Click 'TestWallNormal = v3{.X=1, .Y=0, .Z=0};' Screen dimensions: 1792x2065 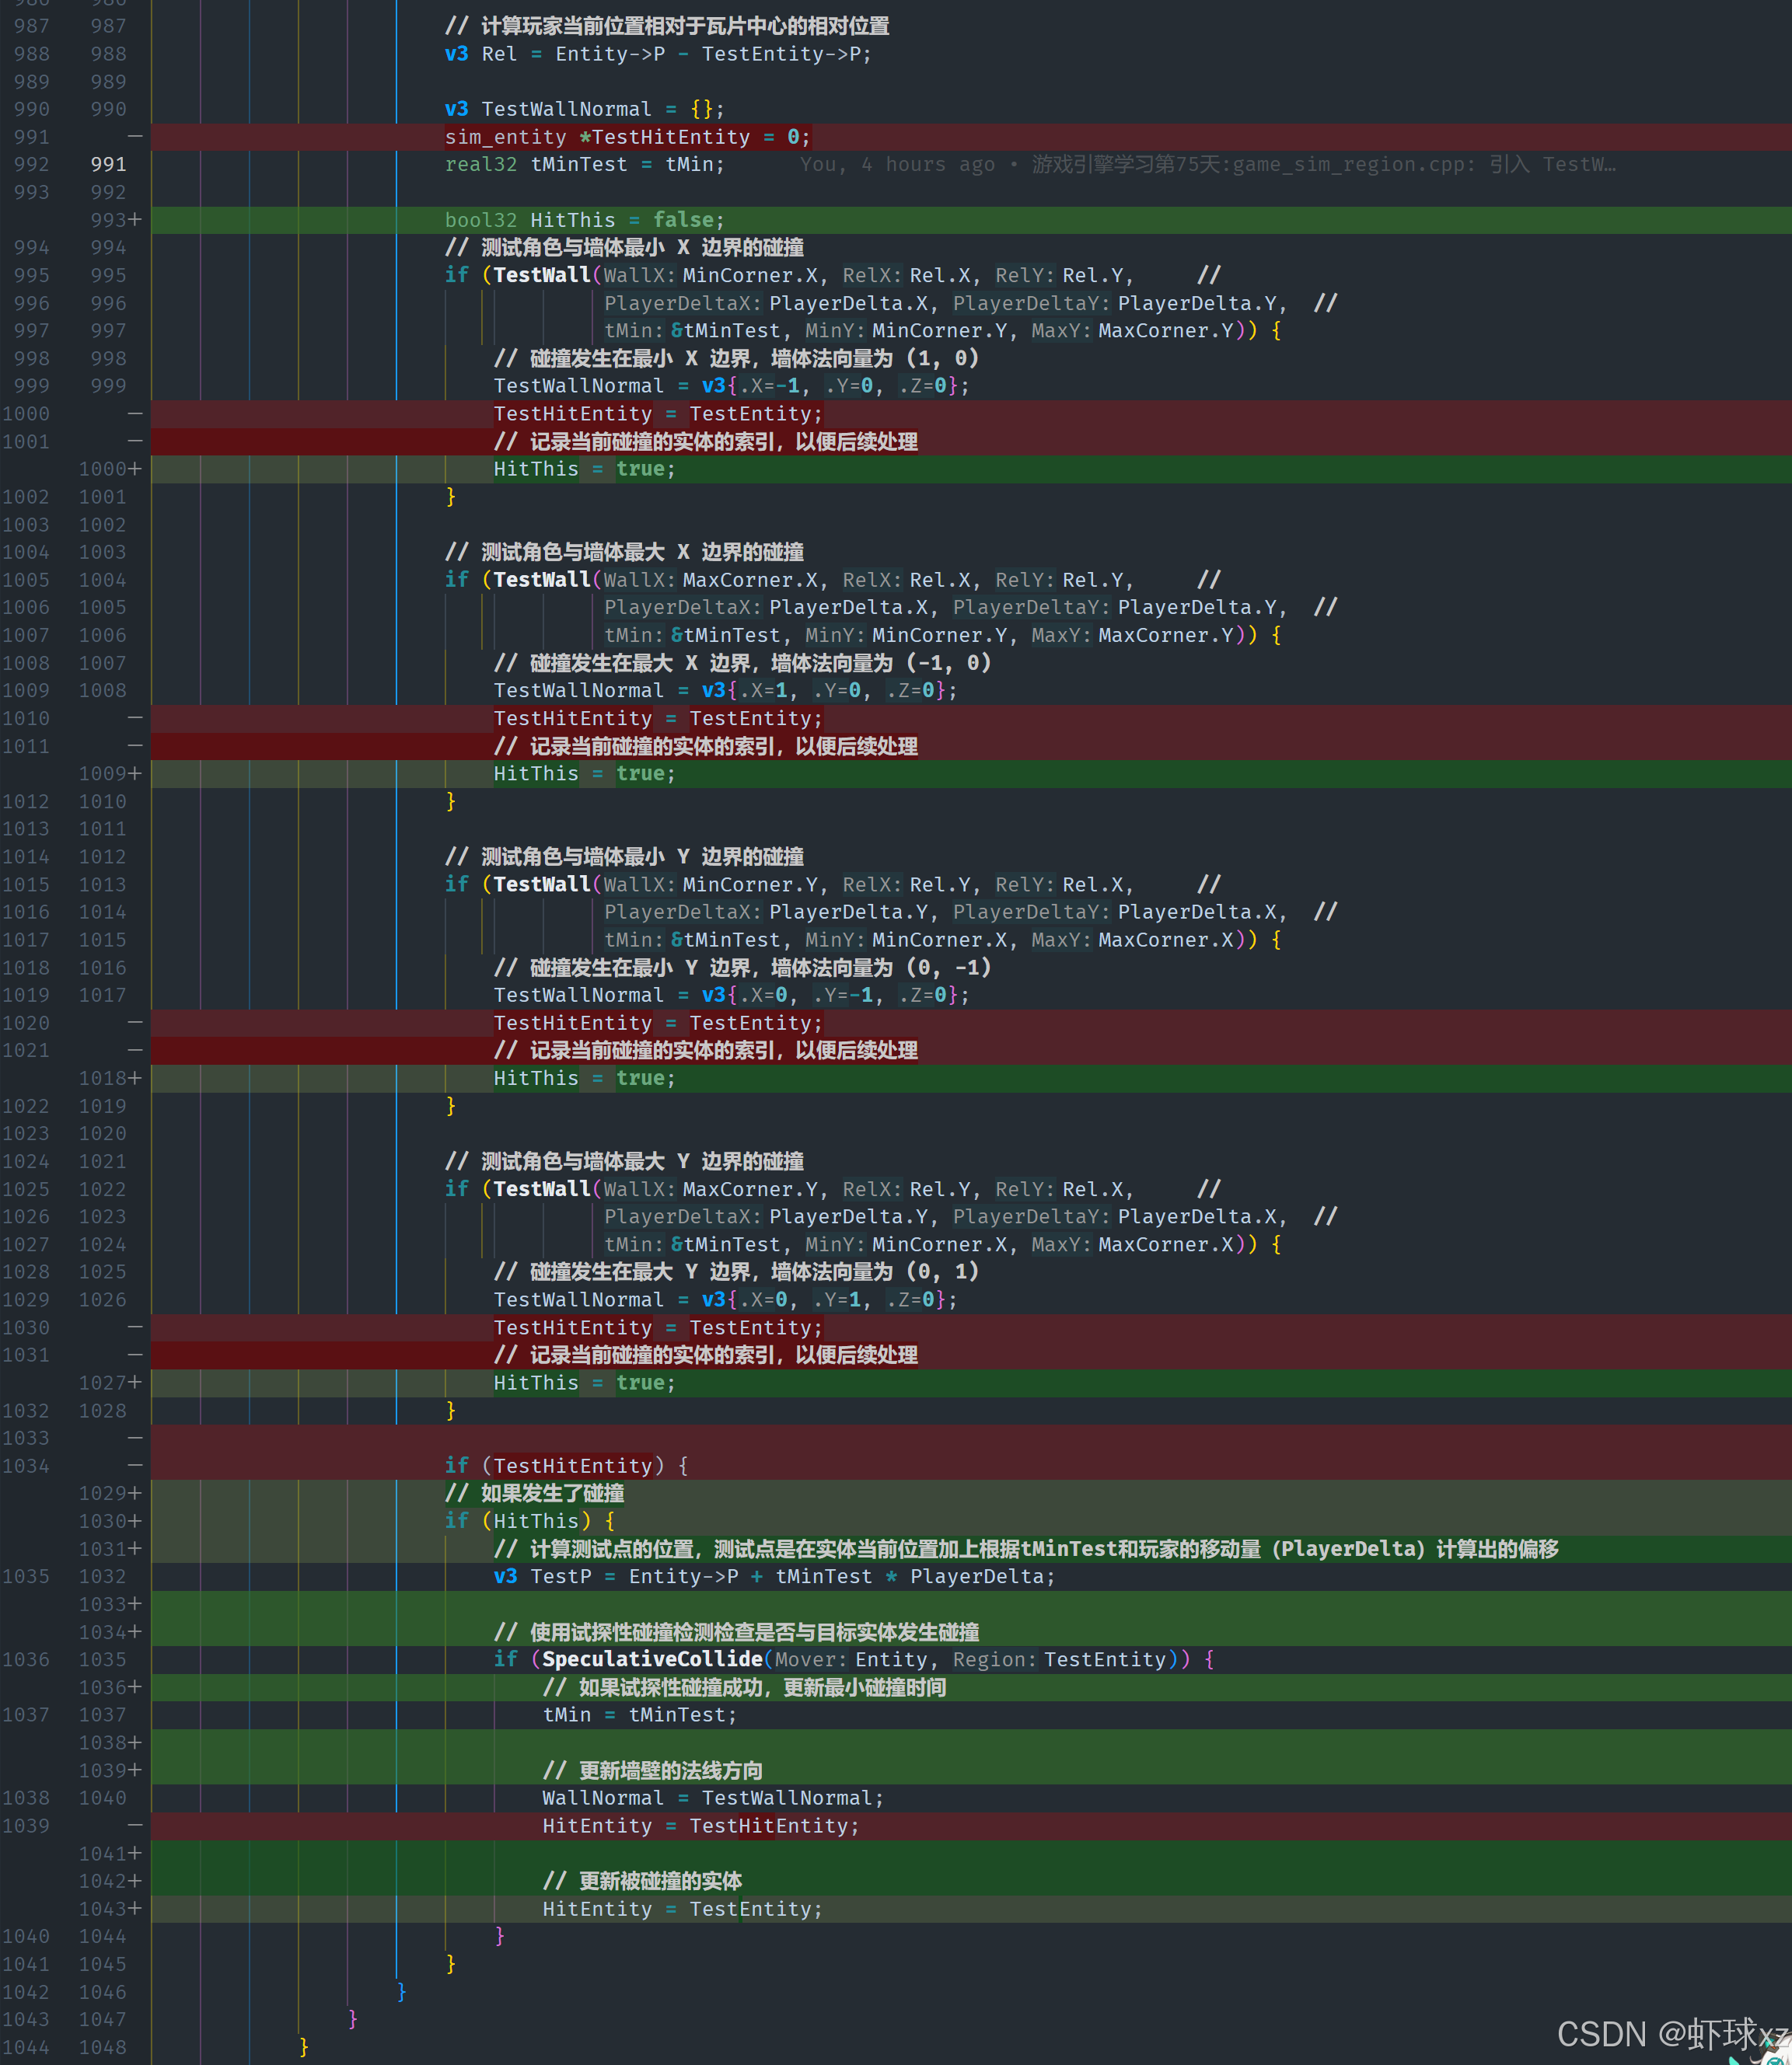point(725,691)
